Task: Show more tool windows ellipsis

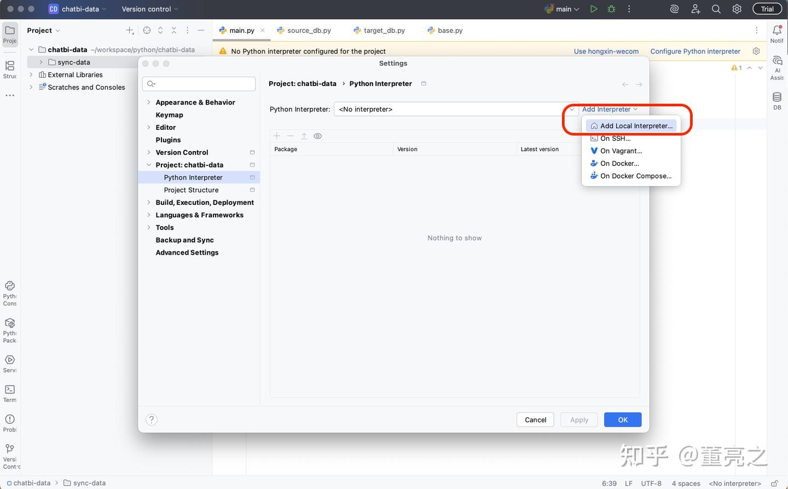Action: point(10,95)
